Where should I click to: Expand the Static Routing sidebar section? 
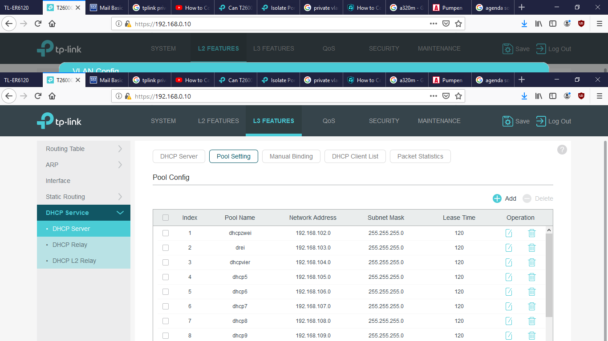click(84, 197)
